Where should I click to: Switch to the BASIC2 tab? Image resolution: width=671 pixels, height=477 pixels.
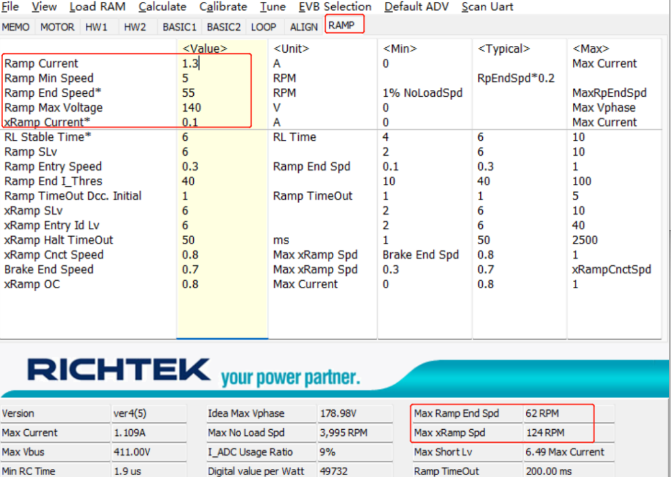224,27
